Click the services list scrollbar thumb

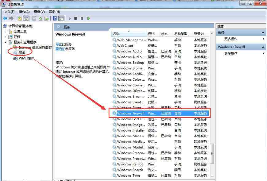[212, 154]
